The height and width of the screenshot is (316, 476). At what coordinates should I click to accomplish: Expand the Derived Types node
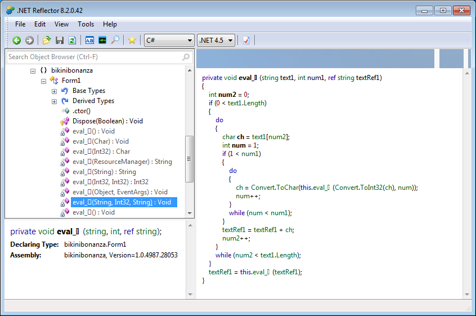(x=54, y=101)
